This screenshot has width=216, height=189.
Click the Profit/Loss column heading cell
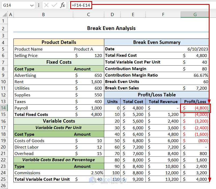195,101
